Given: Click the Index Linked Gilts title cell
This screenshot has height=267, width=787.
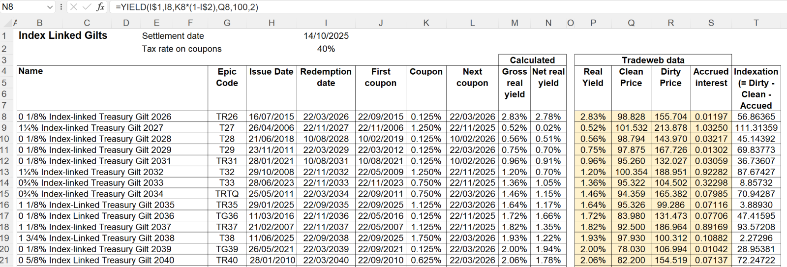Looking at the screenshot, I should (63, 35).
